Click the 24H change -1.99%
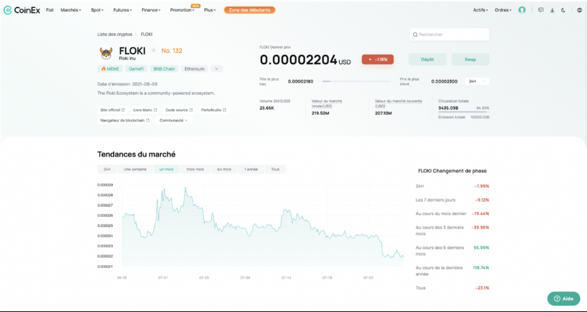Screen dimensions: 587x312 tap(482, 186)
